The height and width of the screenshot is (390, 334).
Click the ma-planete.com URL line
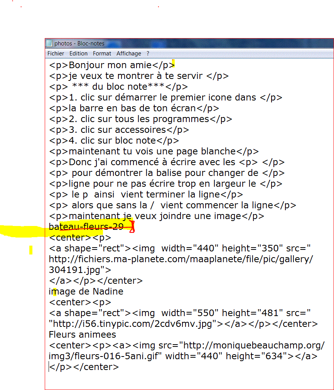click(x=180, y=259)
